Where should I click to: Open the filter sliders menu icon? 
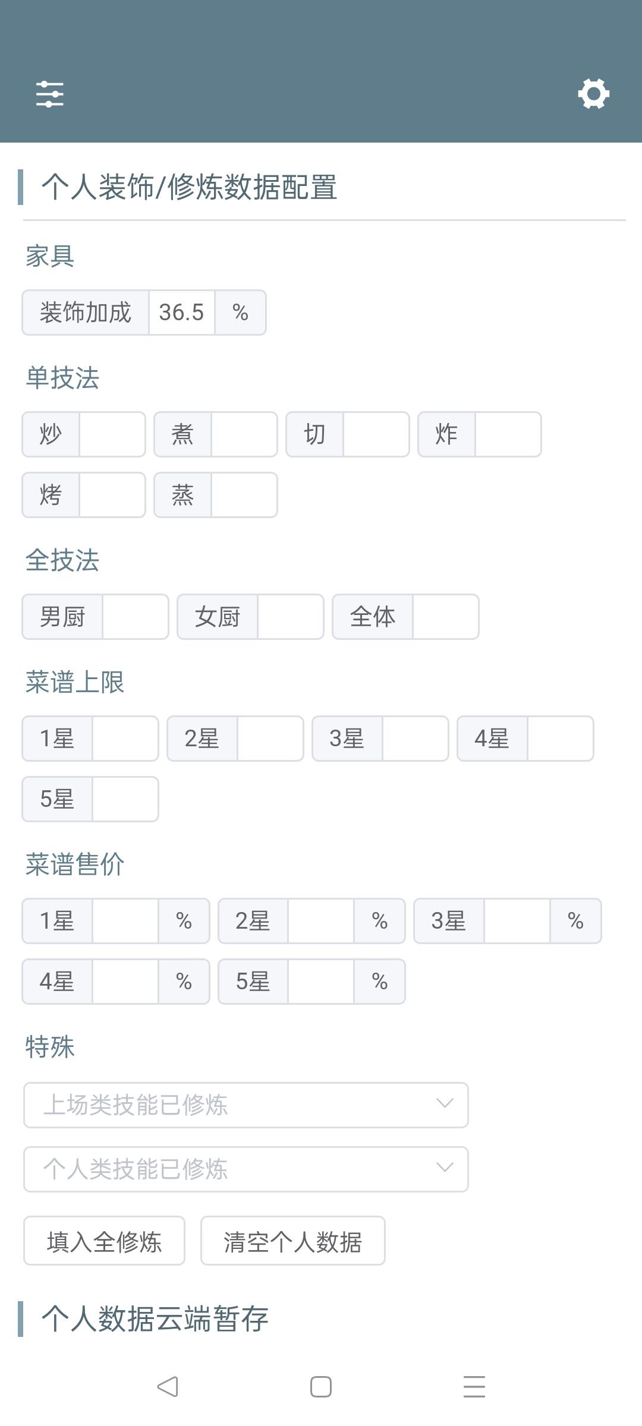pos(49,94)
